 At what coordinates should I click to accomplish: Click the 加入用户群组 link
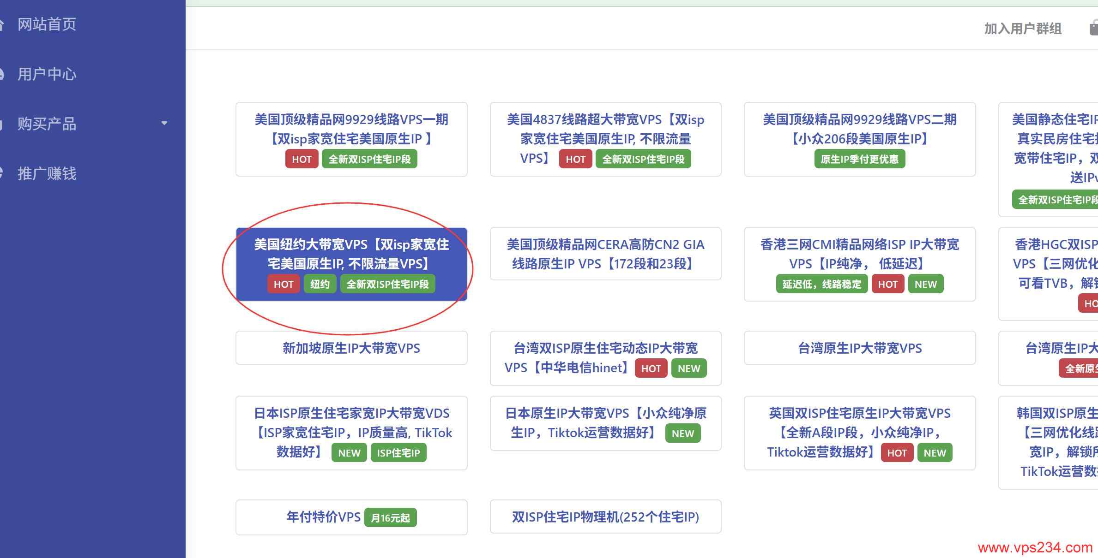[x=1023, y=29]
